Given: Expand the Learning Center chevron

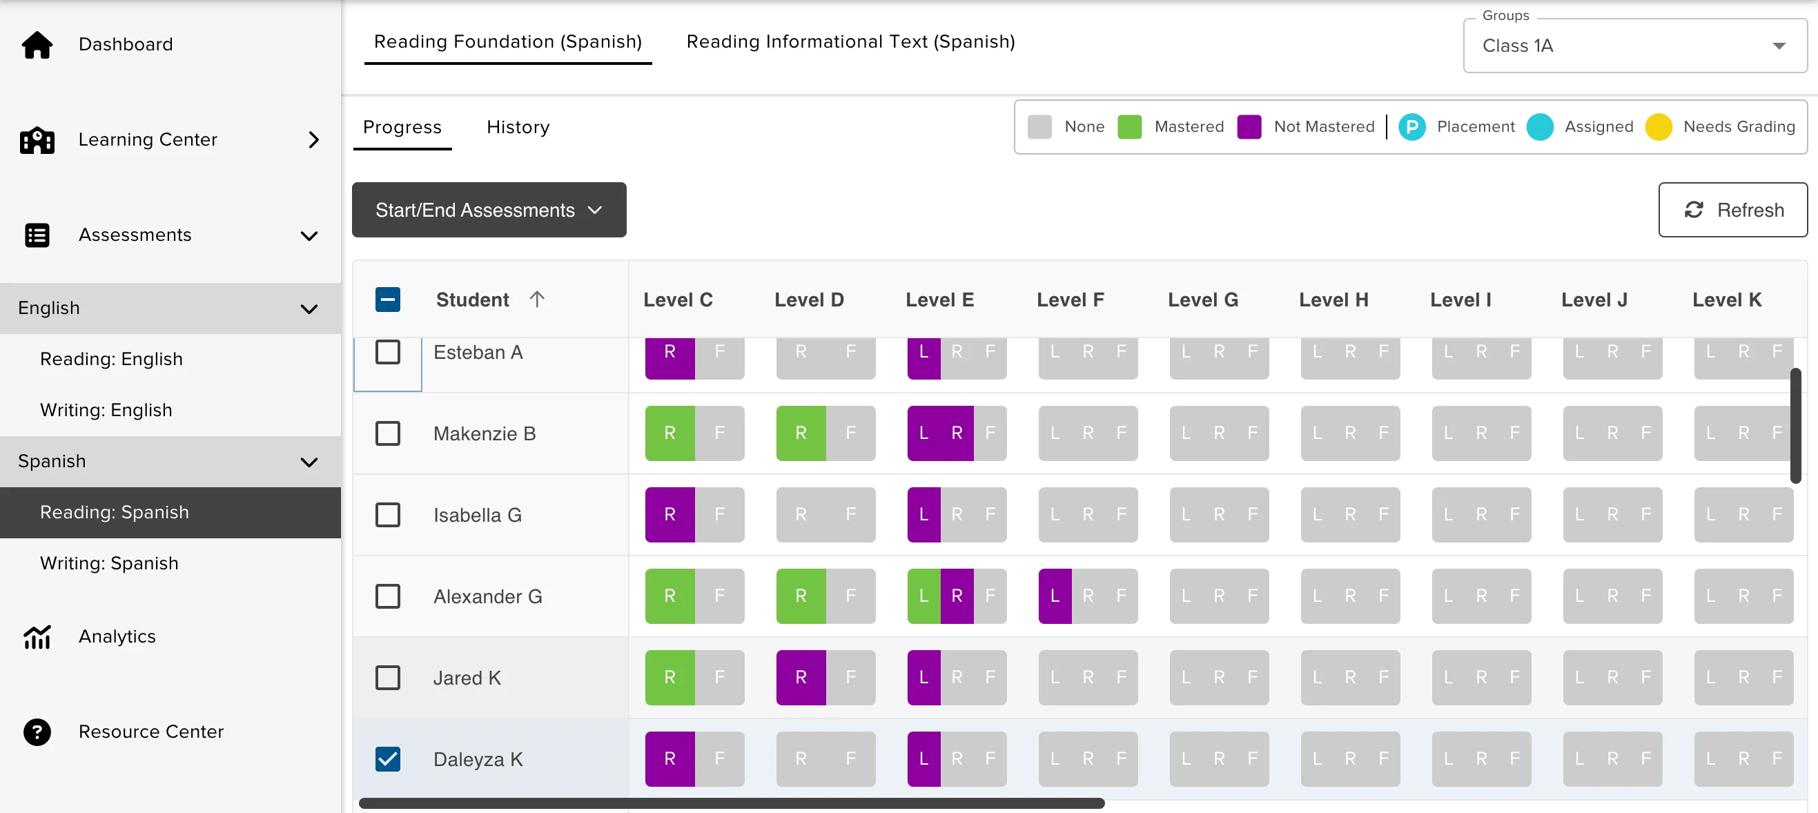Looking at the screenshot, I should [x=314, y=139].
